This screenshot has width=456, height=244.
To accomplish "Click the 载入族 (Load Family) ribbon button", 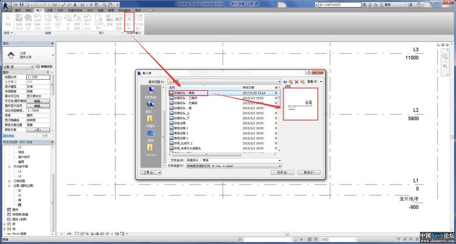I will click(129, 22).
